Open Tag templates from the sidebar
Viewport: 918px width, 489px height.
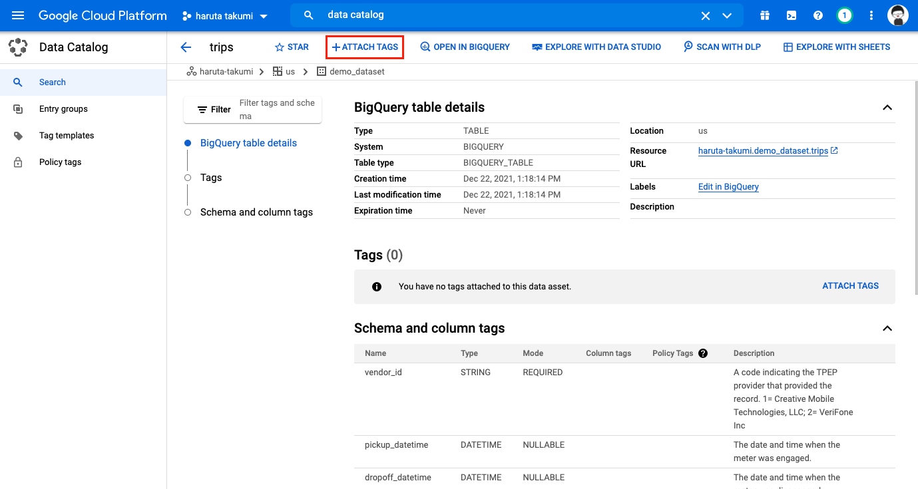tap(66, 135)
